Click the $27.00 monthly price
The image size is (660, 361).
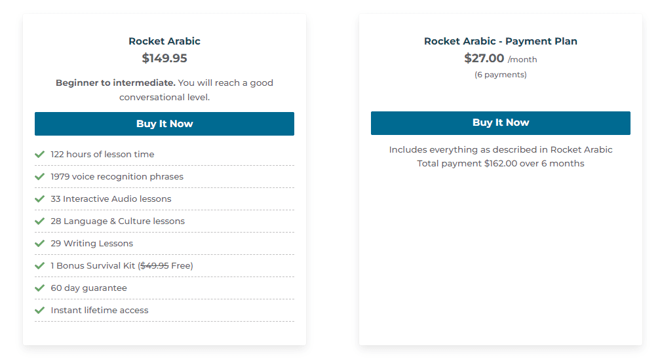click(x=484, y=58)
